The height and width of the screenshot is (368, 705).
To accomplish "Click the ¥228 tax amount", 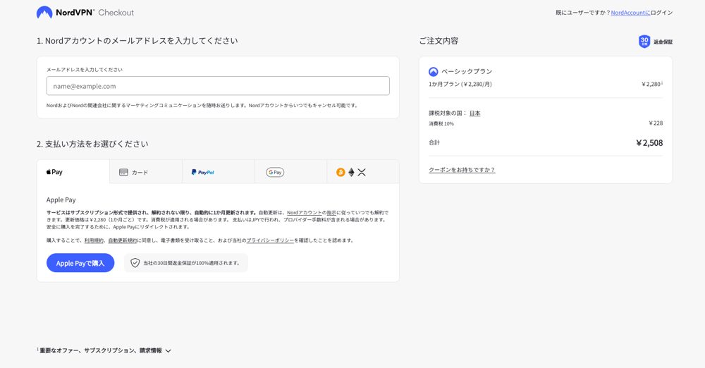I will pos(656,123).
